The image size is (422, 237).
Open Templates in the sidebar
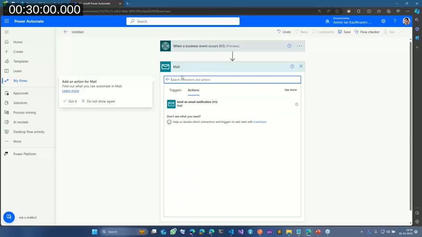tap(21, 61)
